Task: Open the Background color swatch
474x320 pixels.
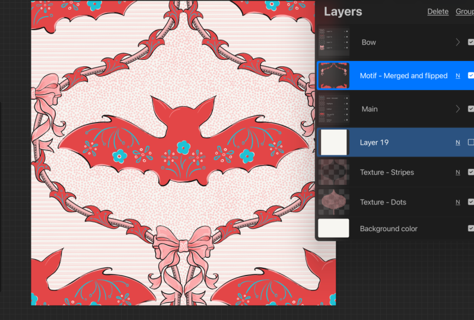Action: point(334,228)
